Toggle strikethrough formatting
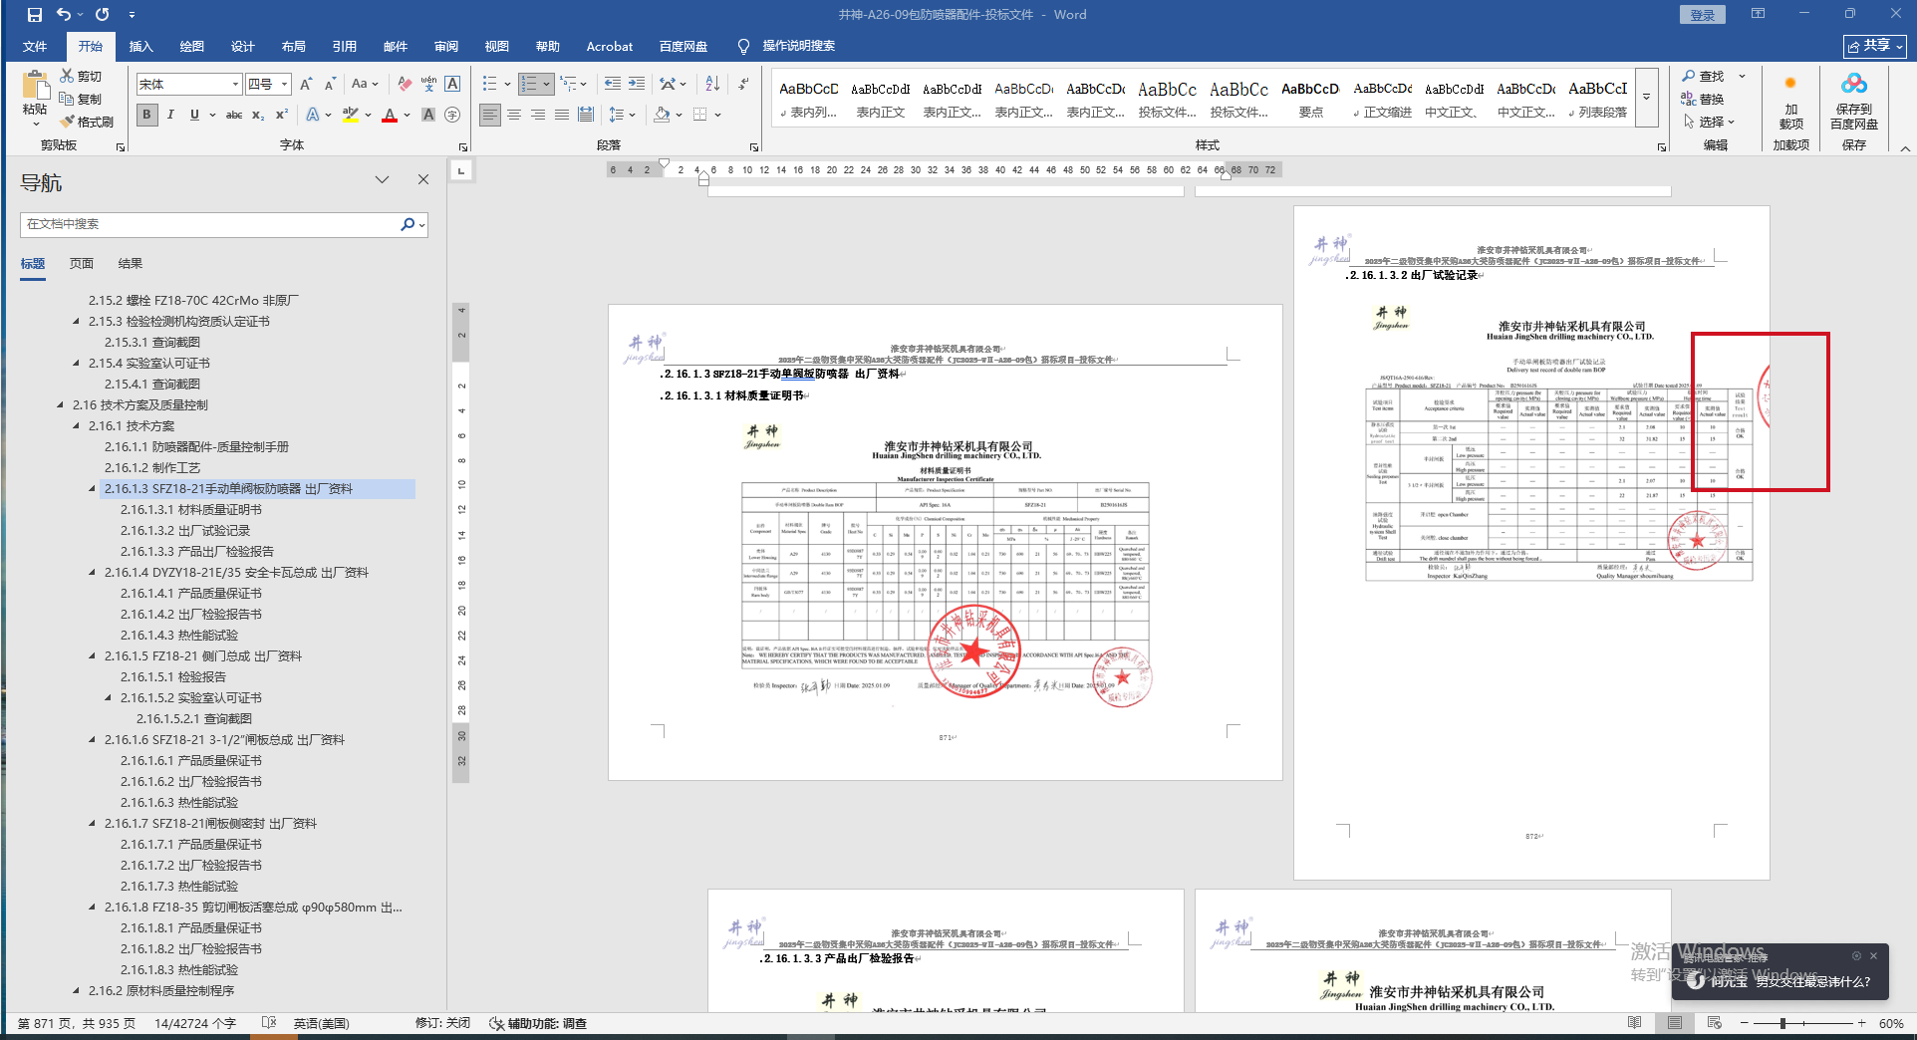 (x=234, y=115)
